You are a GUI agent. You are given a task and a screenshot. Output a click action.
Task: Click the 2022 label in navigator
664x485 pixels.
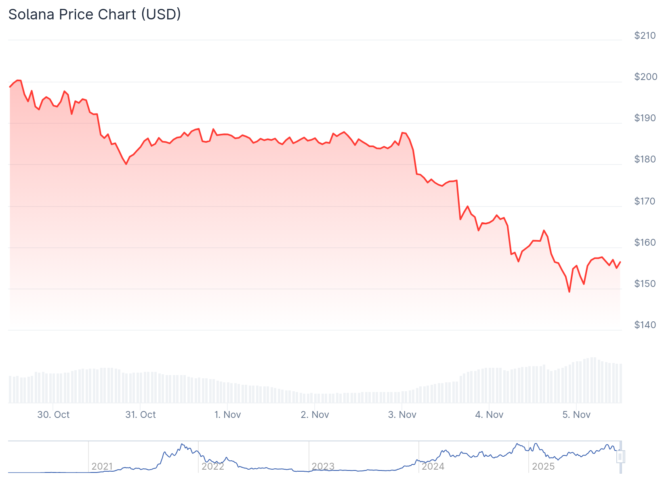pyautogui.click(x=213, y=466)
